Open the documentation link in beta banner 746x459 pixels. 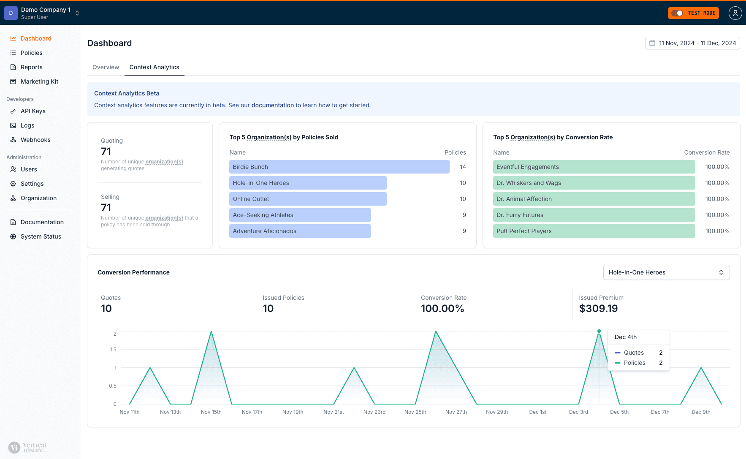pyautogui.click(x=272, y=105)
